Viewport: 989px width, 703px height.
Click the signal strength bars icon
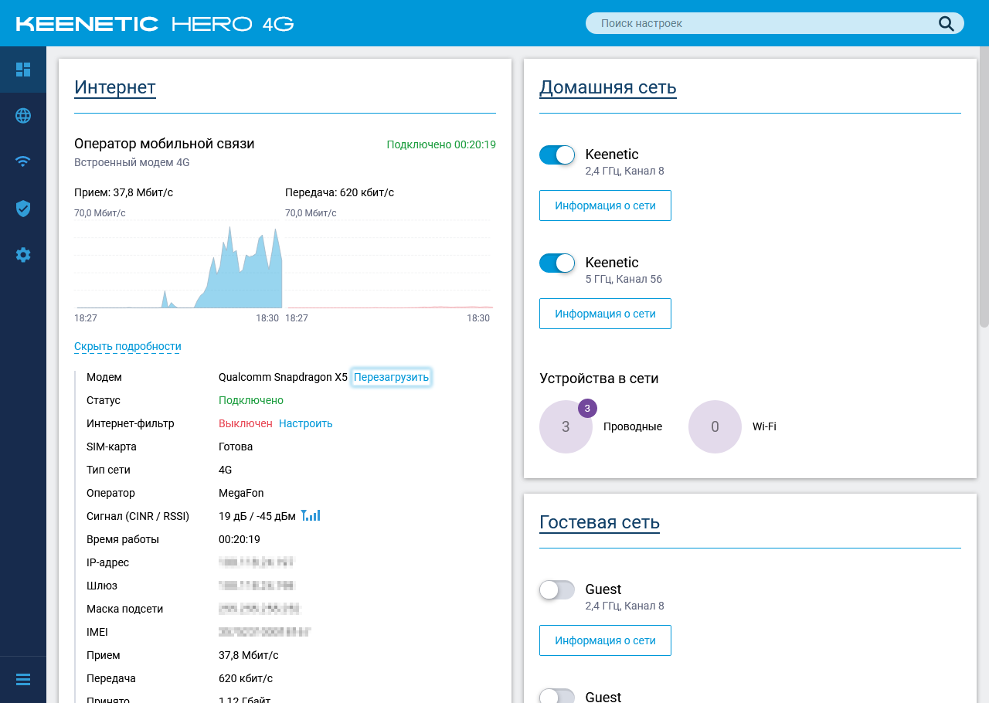pos(311,515)
